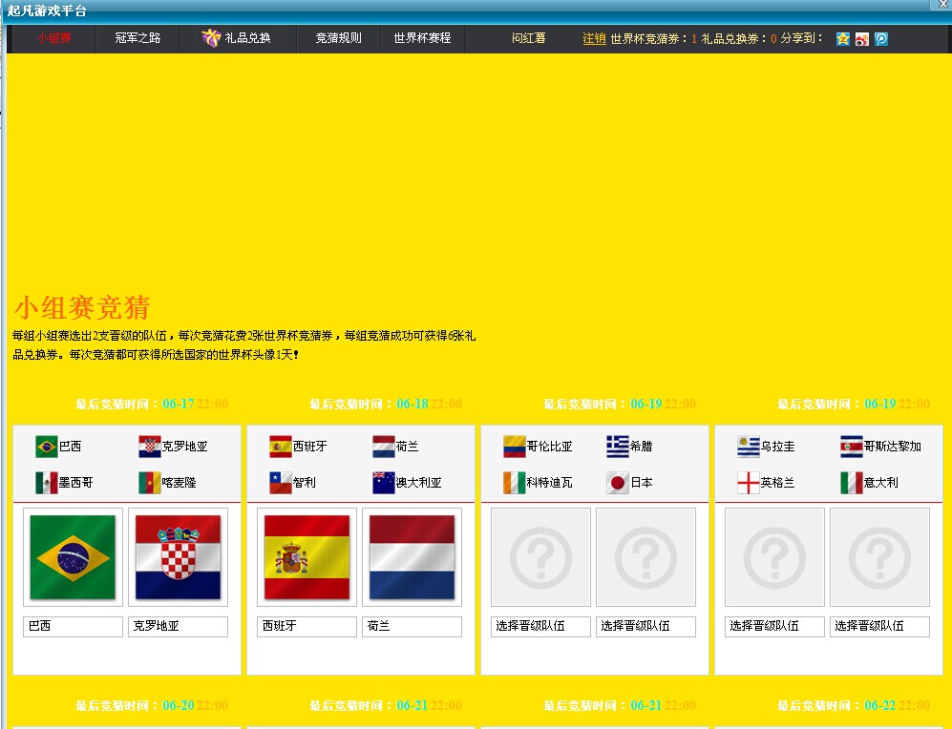Open the 西班牙 selection box

307,627
